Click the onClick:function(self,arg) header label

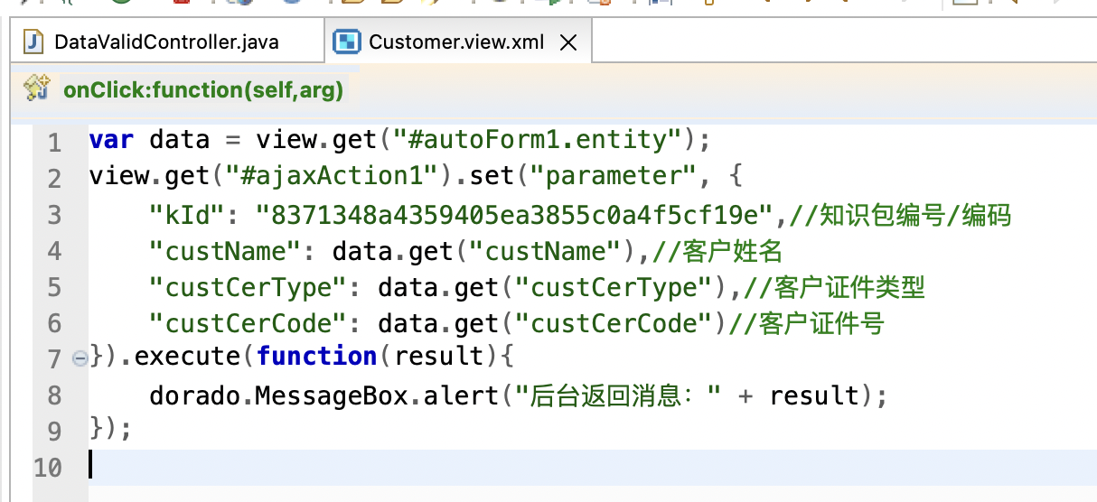tap(203, 89)
